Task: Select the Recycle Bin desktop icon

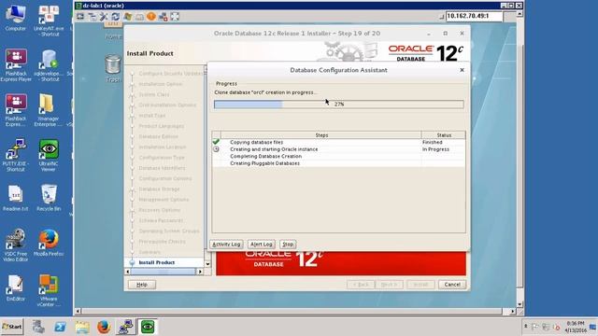Action: (49, 198)
